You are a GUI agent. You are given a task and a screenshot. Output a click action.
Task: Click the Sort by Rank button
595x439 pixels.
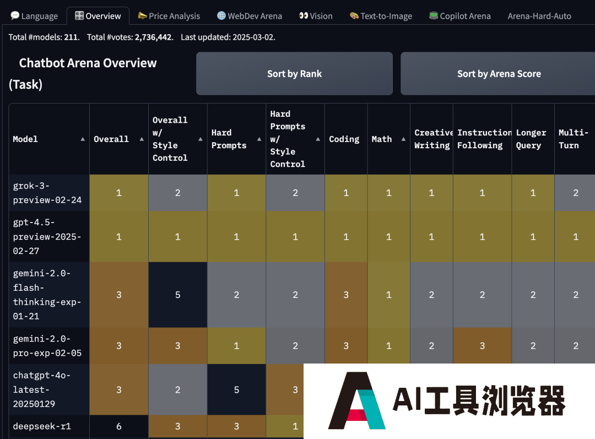tap(294, 74)
